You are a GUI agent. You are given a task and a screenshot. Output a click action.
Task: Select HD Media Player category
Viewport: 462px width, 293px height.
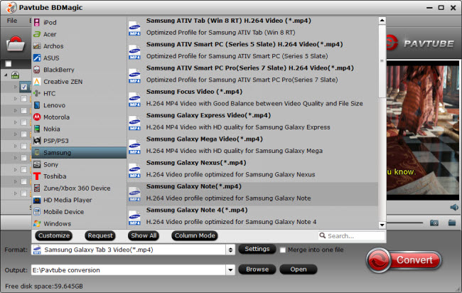(x=79, y=200)
